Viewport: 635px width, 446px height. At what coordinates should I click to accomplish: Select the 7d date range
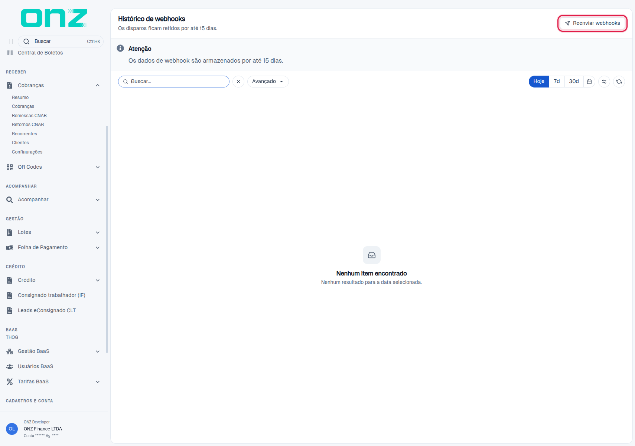pos(557,82)
